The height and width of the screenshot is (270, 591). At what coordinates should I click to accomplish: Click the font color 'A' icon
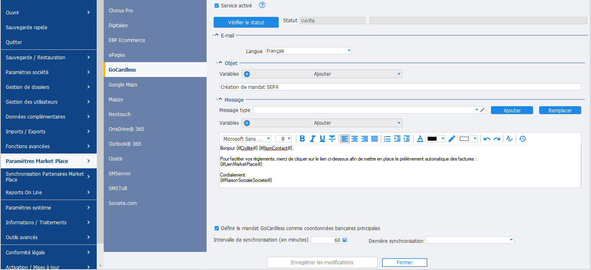pyautogui.click(x=420, y=139)
